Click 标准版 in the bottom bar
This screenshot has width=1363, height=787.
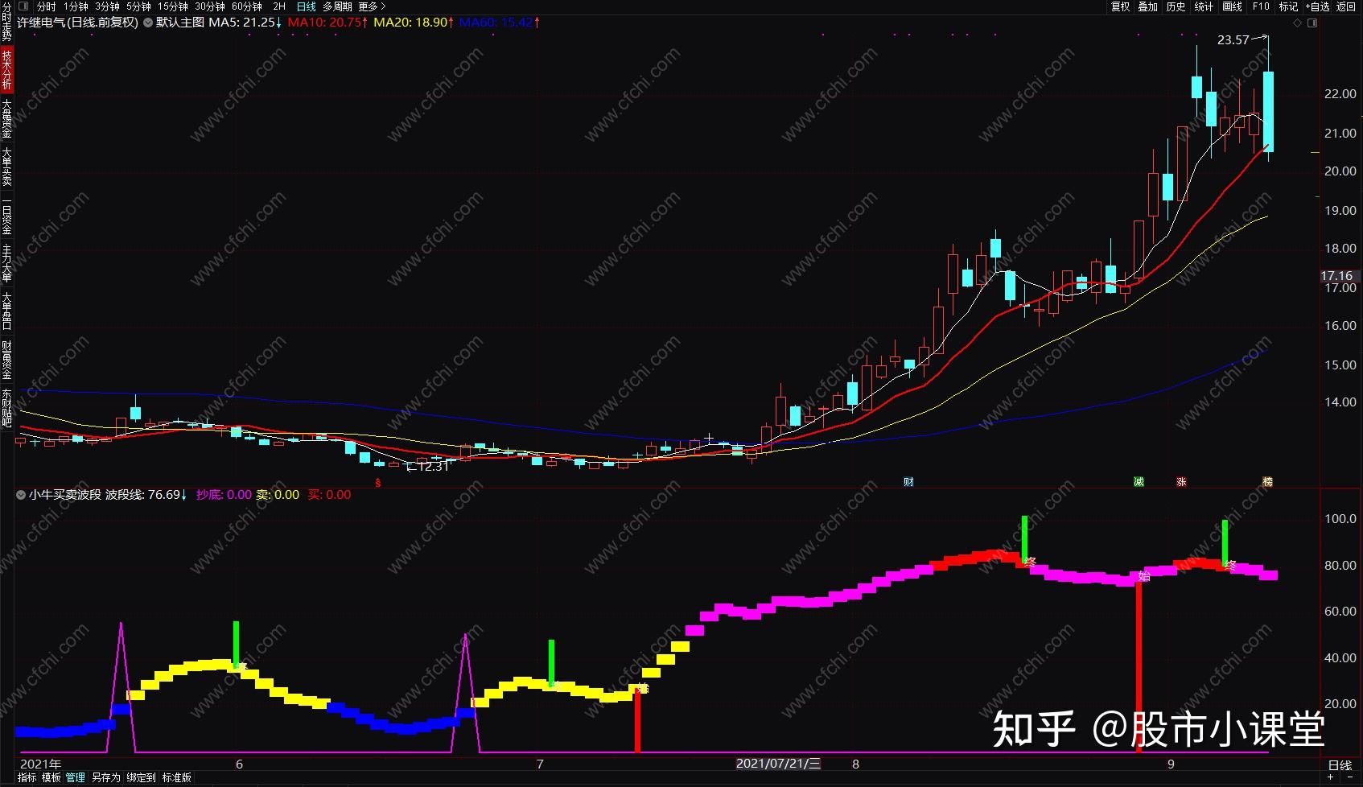click(177, 777)
